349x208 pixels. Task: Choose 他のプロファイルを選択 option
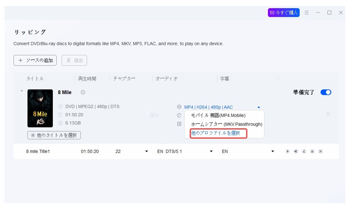pyautogui.click(x=215, y=133)
